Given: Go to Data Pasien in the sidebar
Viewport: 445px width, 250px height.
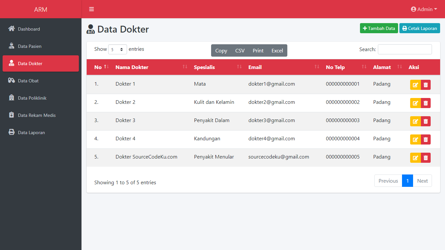Looking at the screenshot, I should 41,46.
